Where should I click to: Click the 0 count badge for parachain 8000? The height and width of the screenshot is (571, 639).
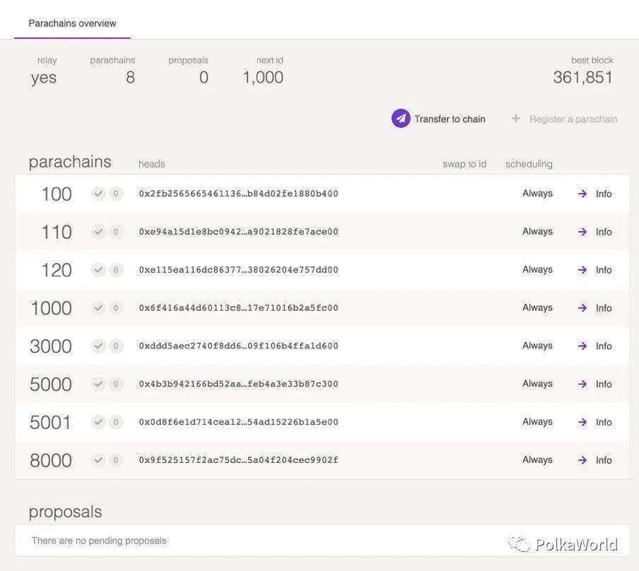click(116, 460)
